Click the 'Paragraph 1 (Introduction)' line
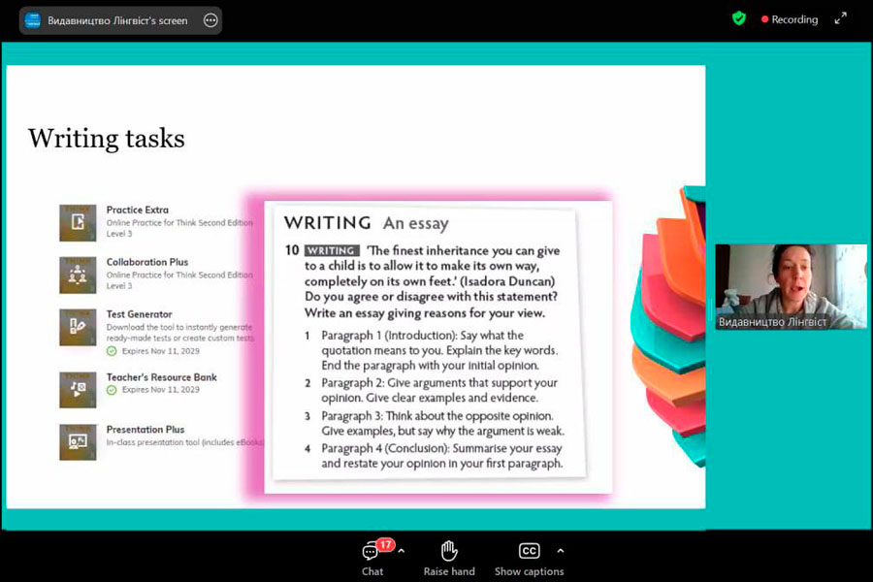 tap(423, 336)
